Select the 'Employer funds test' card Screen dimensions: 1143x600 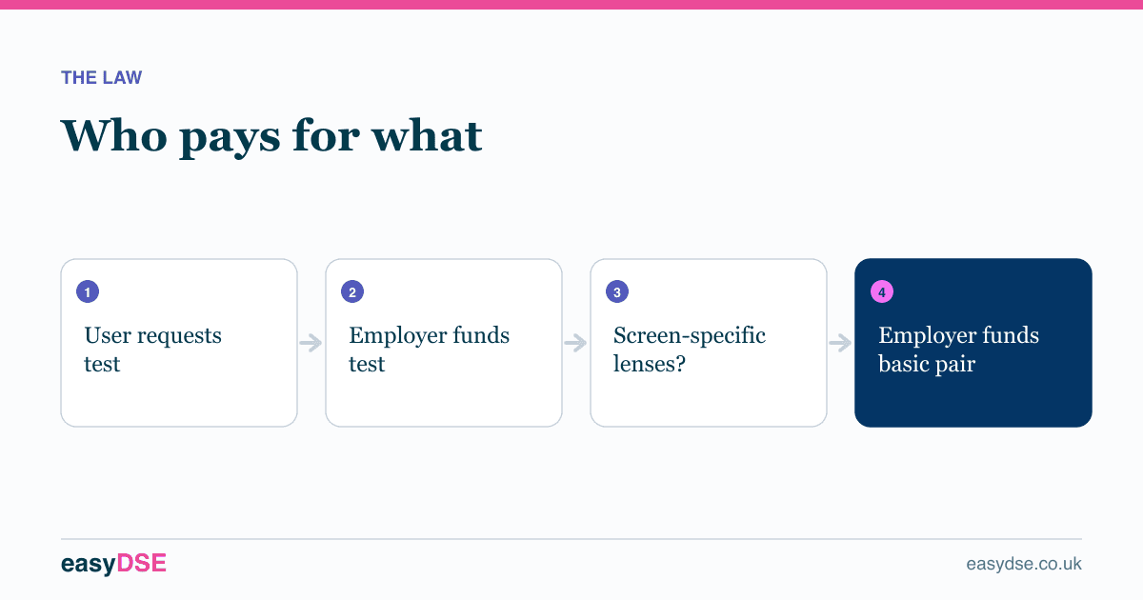[x=444, y=343]
